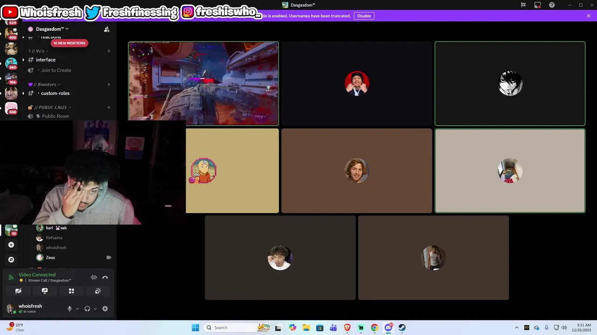Click the Windows taskbar Search box

(238, 328)
